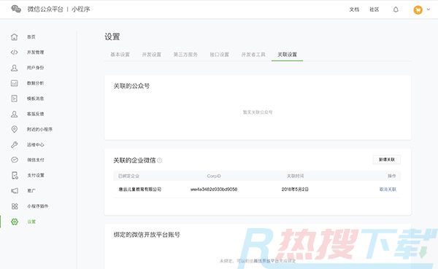Select the green 设置 gear icon
Image resolution: width=438 pixels, height=269 pixels.
(x=15, y=222)
